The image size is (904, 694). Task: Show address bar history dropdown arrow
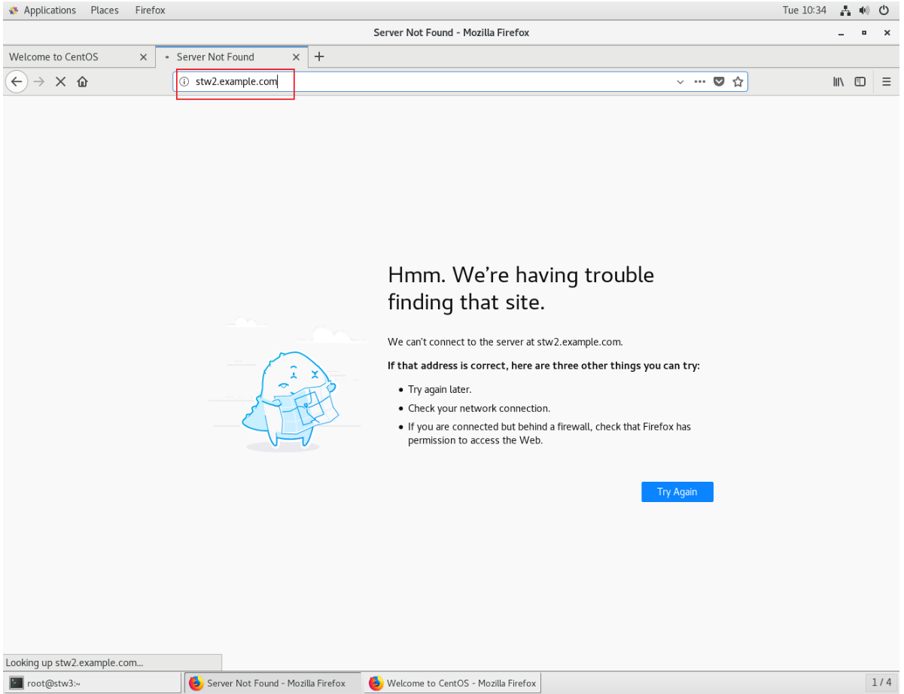pos(680,81)
